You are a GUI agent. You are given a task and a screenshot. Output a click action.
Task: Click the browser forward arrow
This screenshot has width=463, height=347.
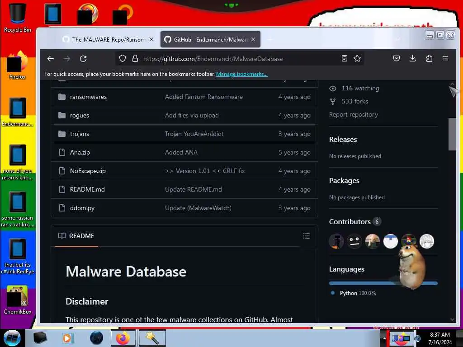(67, 58)
